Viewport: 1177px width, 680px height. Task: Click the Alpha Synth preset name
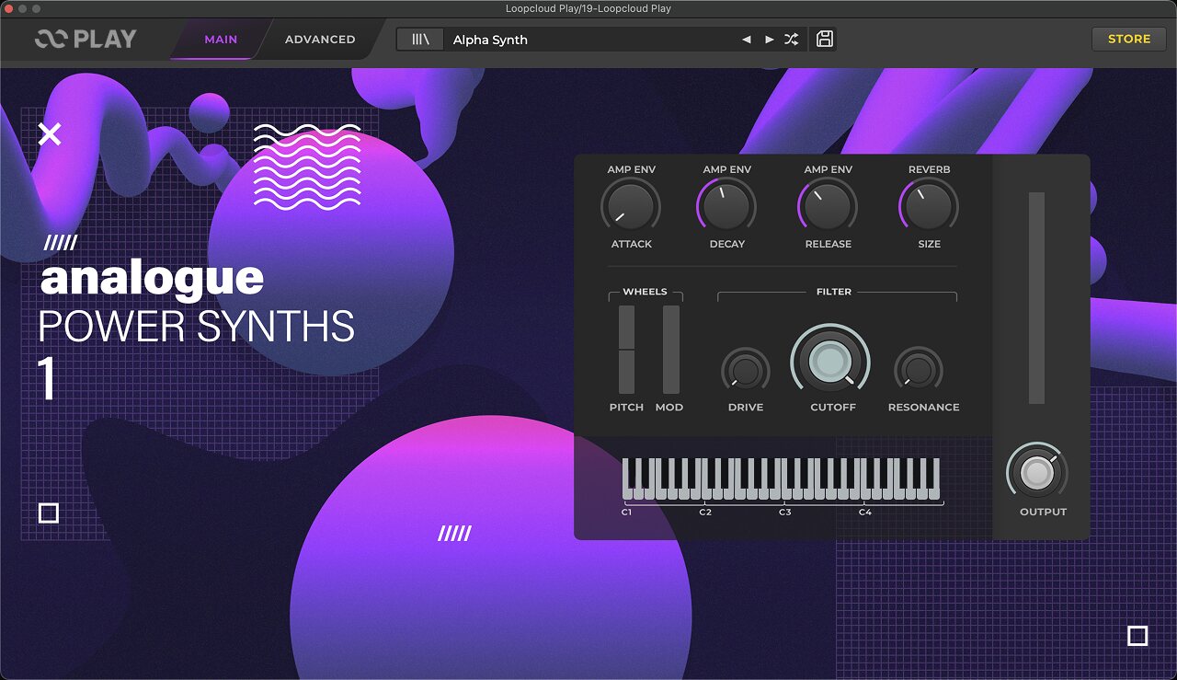point(490,40)
